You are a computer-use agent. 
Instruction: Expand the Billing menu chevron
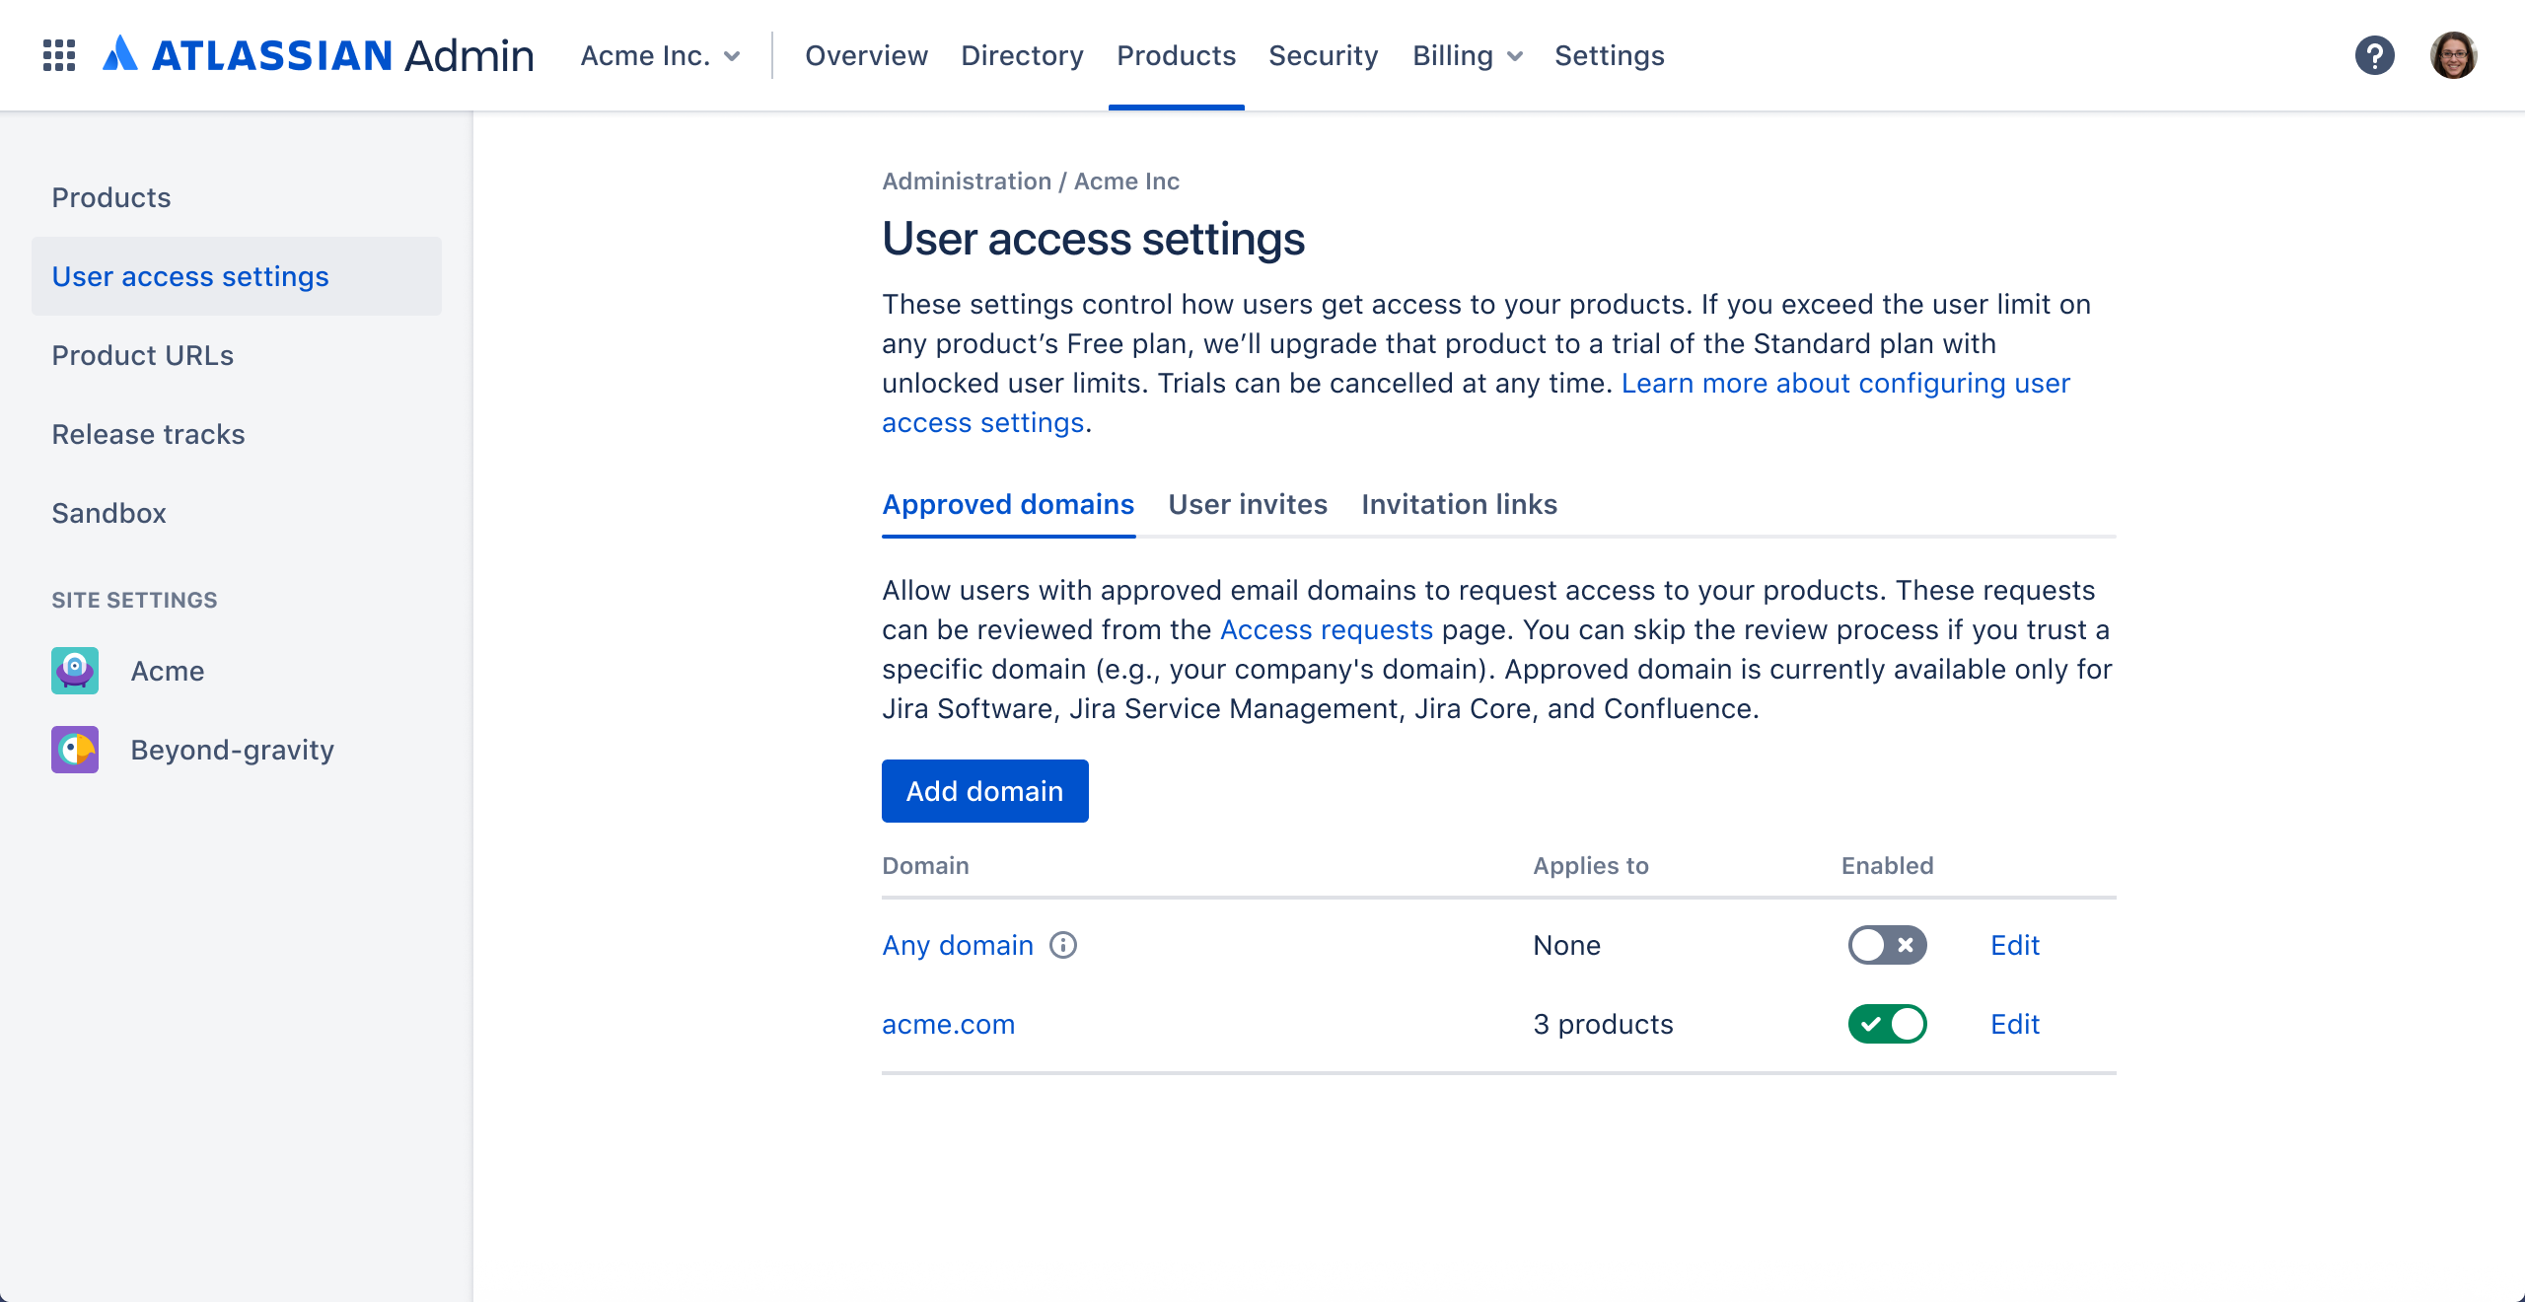[1515, 57]
